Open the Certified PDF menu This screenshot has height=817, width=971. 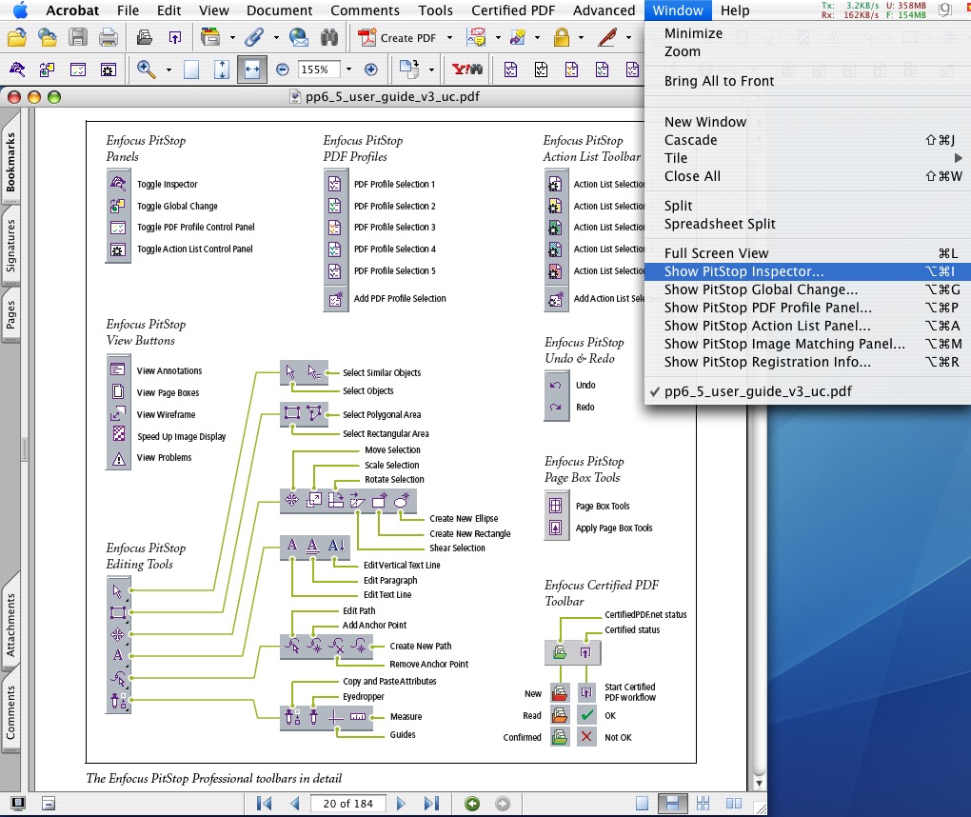[x=513, y=10]
